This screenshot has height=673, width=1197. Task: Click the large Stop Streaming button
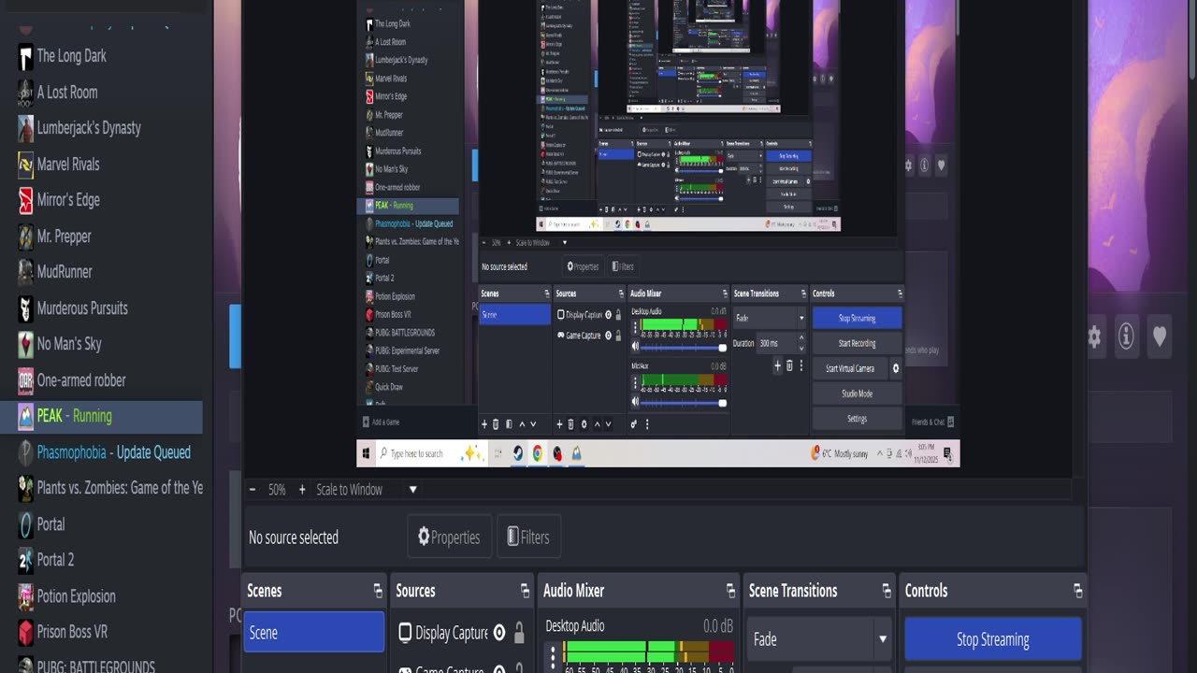tap(993, 639)
